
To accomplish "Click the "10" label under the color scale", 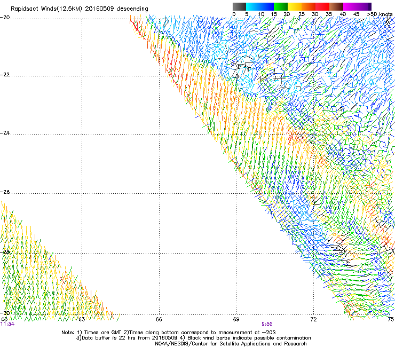I will tap(261, 14).
